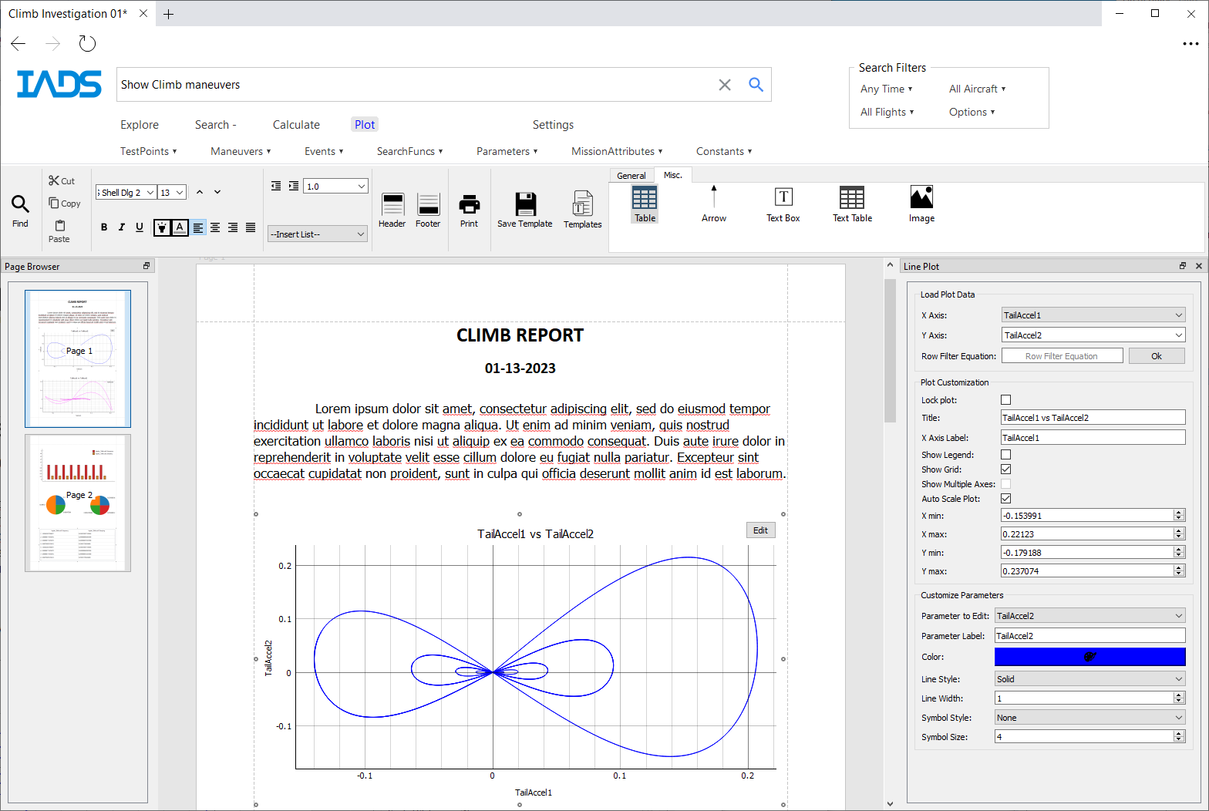This screenshot has width=1209, height=811.
Task: Toggle Show Multiple Axes checkbox
Action: (x=1005, y=483)
